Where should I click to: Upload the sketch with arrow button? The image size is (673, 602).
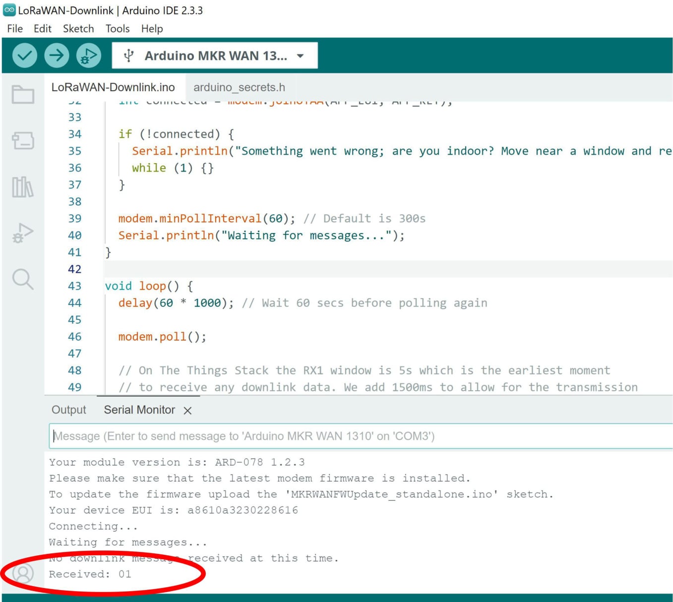coord(57,56)
